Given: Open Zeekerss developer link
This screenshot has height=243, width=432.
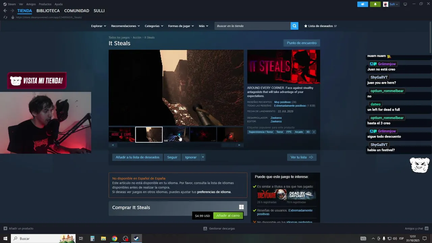Looking at the screenshot, I should pyautogui.click(x=276, y=118).
